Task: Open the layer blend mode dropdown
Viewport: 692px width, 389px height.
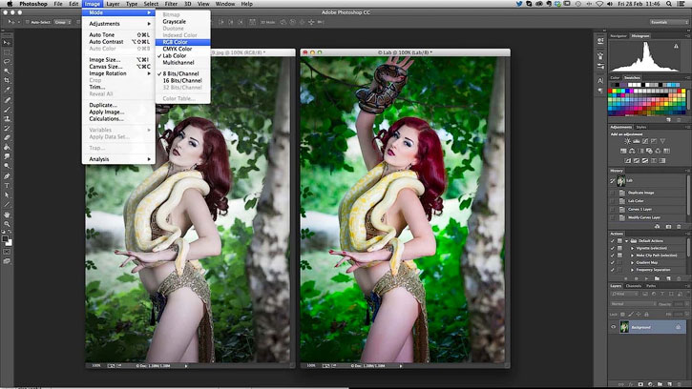Action: (634, 304)
